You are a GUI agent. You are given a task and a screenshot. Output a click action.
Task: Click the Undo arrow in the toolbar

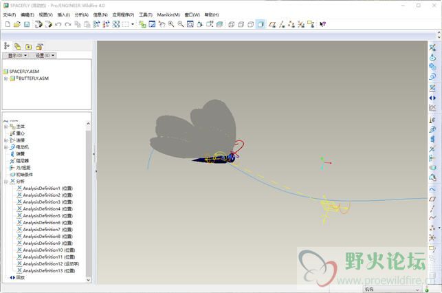point(58,24)
